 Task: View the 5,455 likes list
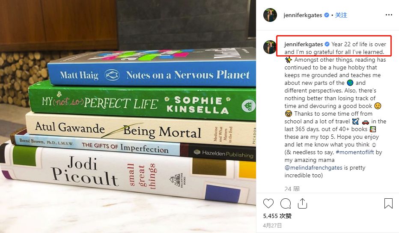point(277,216)
